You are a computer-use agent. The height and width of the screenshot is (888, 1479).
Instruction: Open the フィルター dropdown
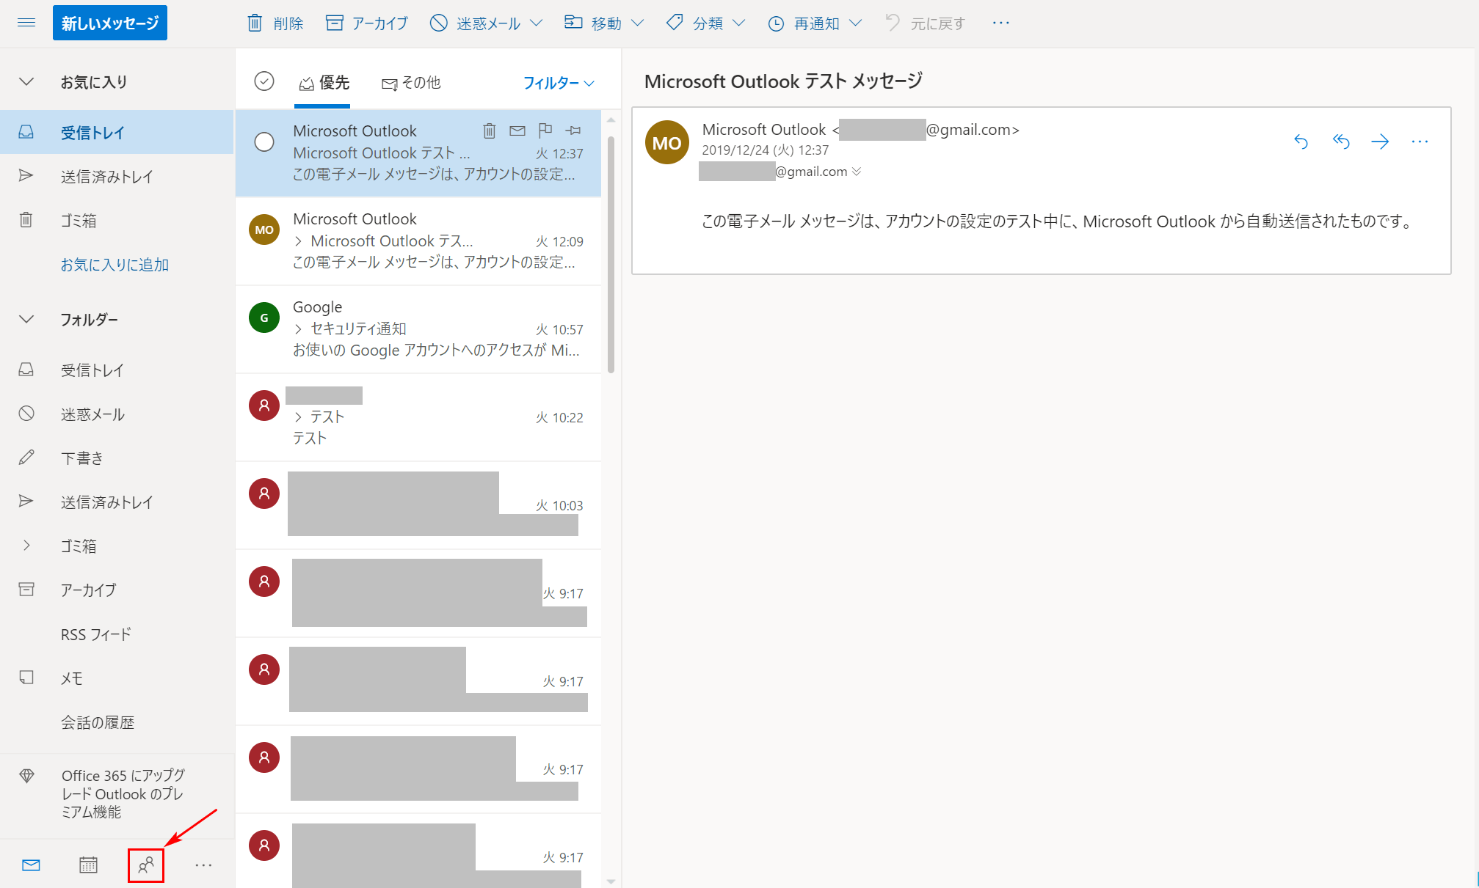(x=559, y=83)
